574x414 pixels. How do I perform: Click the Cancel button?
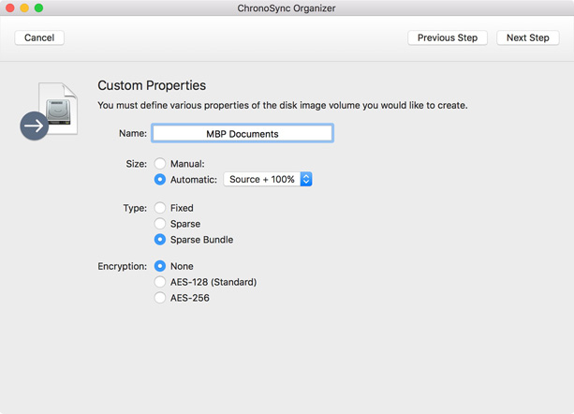pos(39,37)
